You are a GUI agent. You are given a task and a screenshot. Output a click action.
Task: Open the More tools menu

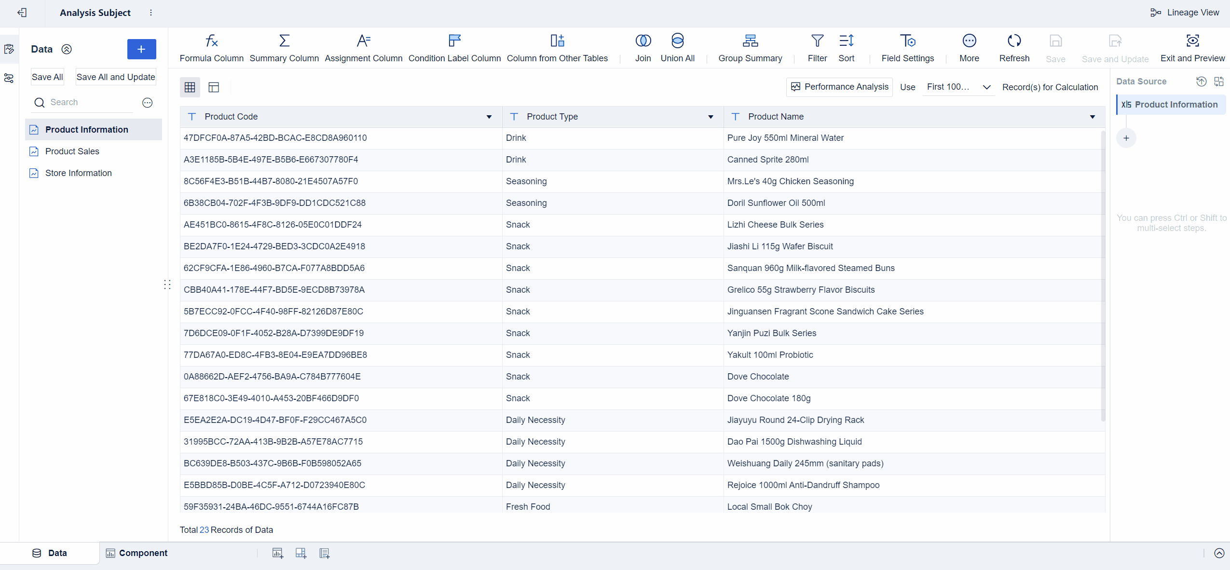969,48
